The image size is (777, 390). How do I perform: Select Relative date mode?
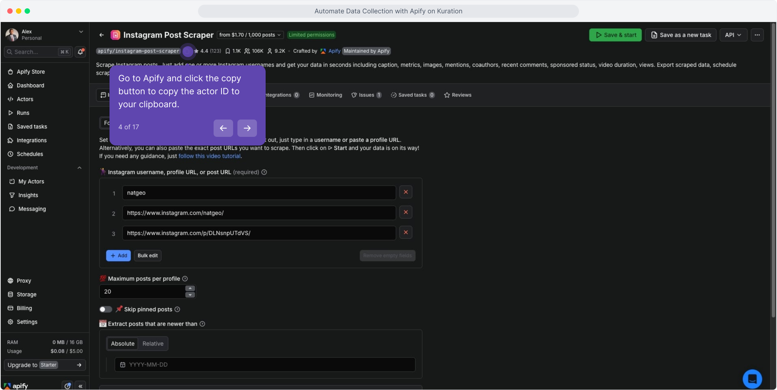[x=153, y=343]
